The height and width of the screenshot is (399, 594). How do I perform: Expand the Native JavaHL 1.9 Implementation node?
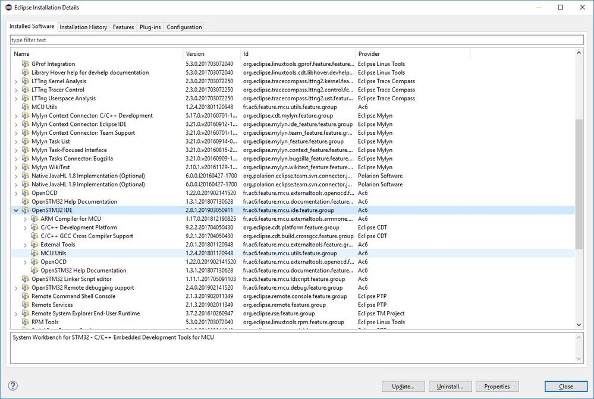click(x=16, y=185)
